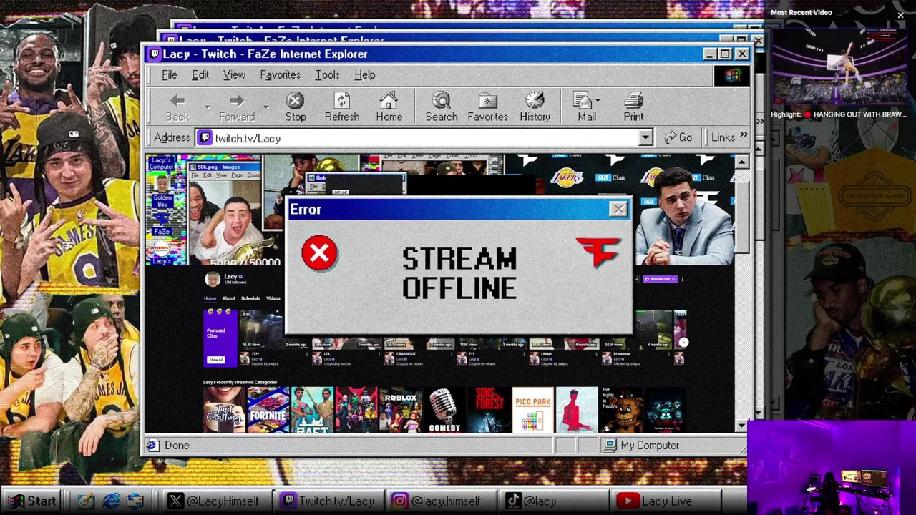This screenshot has height=515, width=916.
Task: Open the Comedy category thumbnail
Action: pyautogui.click(x=444, y=410)
